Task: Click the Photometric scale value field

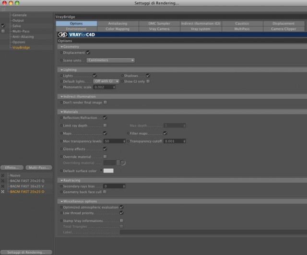Action: 105,87
